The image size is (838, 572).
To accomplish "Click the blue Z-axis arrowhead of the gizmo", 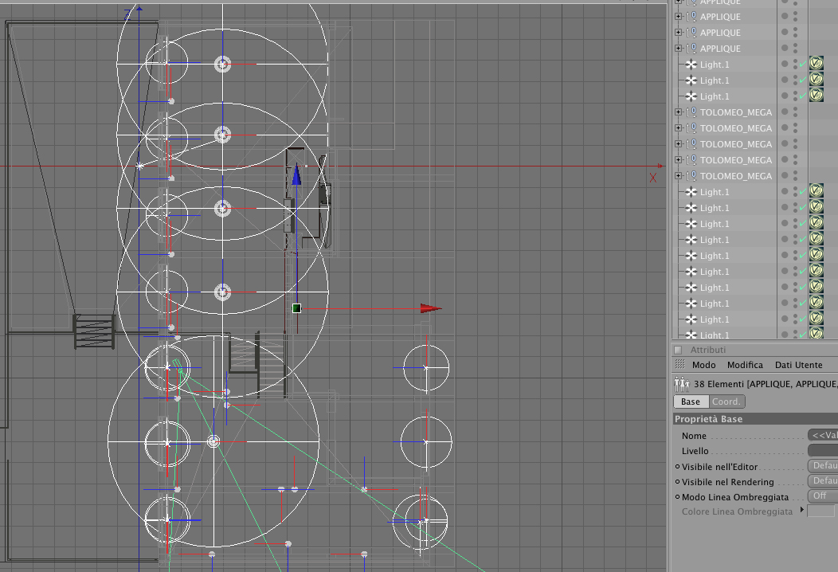I will click(x=296, y=175).
